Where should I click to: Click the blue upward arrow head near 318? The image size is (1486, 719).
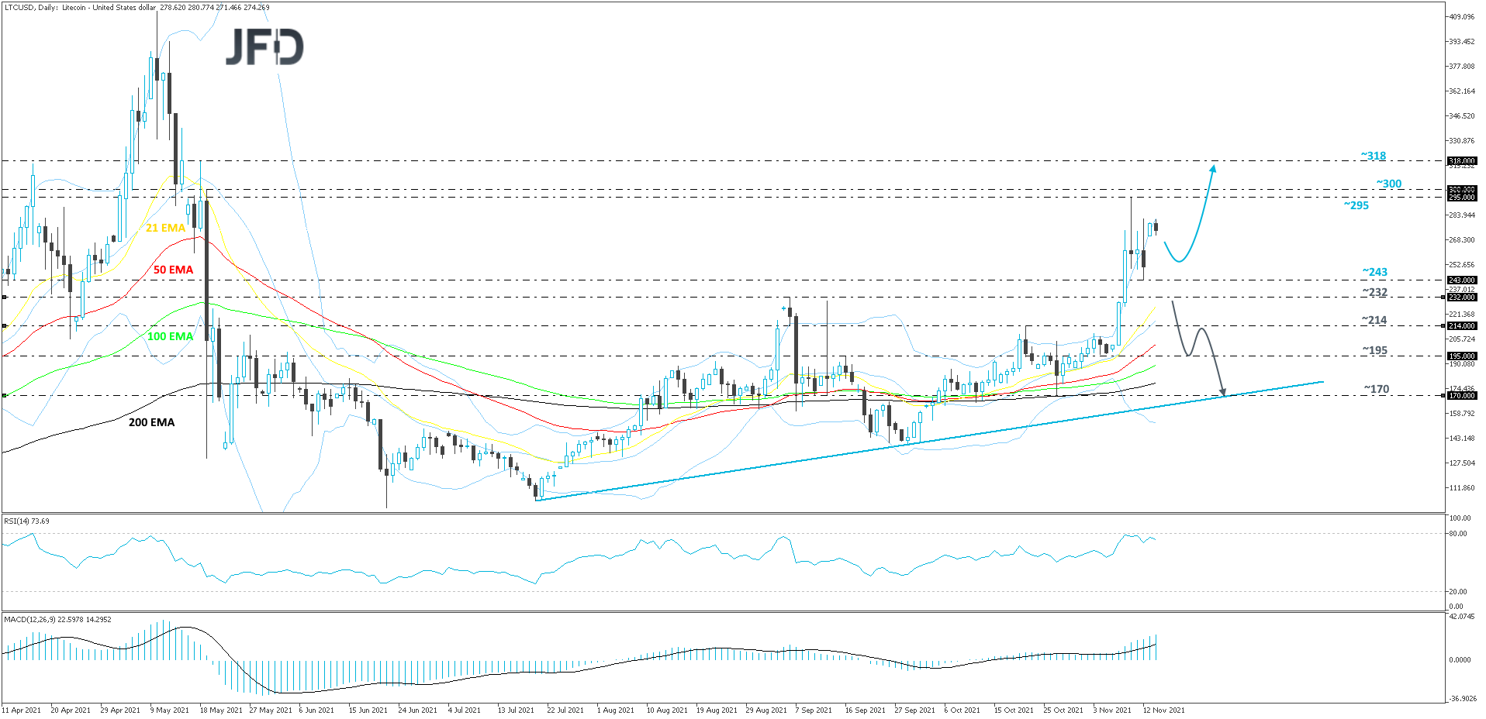(x=1213, y=168)
